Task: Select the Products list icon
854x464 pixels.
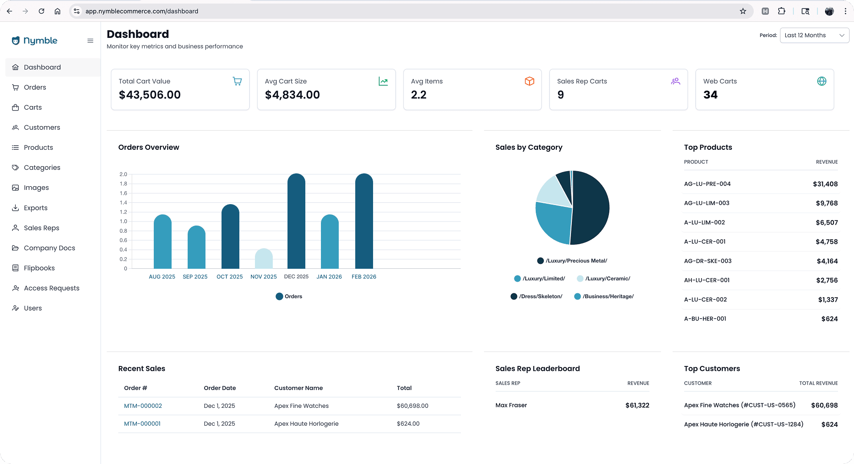Action: 15,148
